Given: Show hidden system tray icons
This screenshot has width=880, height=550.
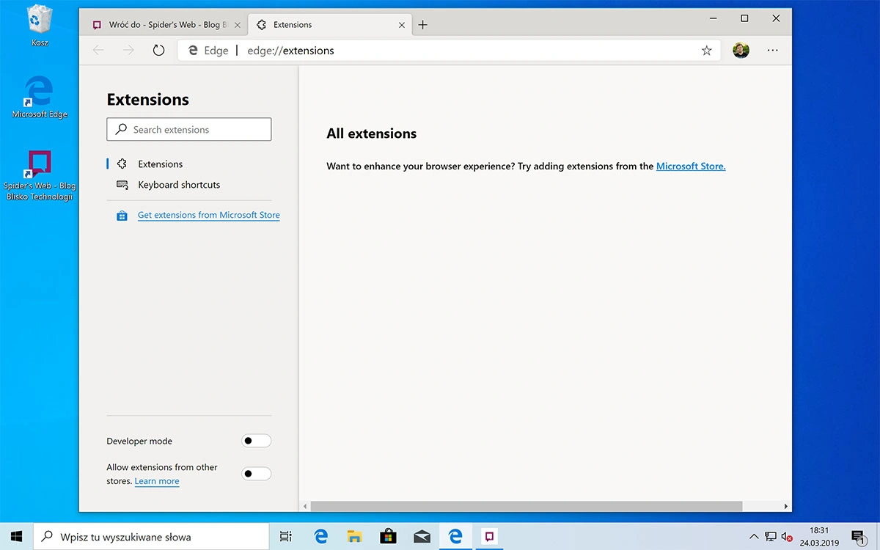Looking at the screenshot, I should click(x=754, y=537).
